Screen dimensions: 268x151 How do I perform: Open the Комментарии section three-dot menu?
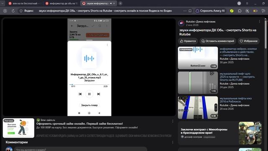[x=173, y=142]
